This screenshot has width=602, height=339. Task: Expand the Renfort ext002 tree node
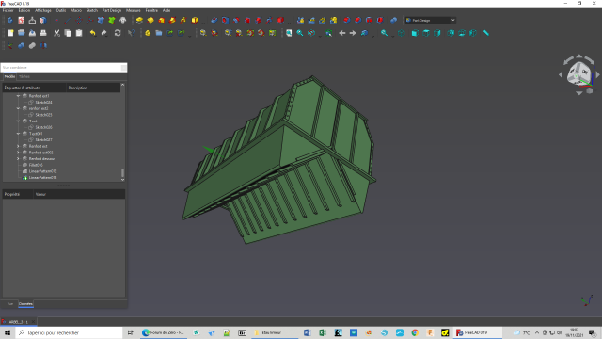18,153
